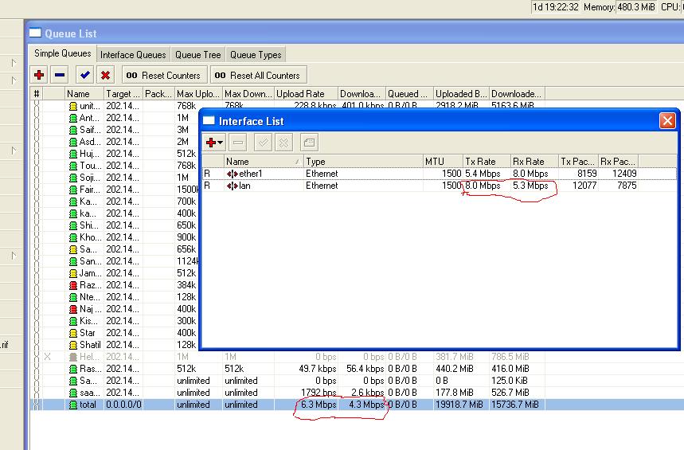Click the yellow queue icon of 'Star'
The width and height of the screenshot is (684, 450).
[x=73, y=333]
